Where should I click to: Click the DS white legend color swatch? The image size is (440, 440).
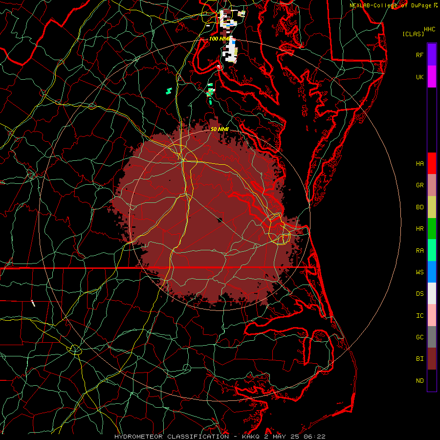(432, 293)
